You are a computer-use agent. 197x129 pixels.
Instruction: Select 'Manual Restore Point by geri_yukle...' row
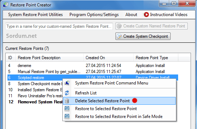pyautogui.click(x=93, y=72)
